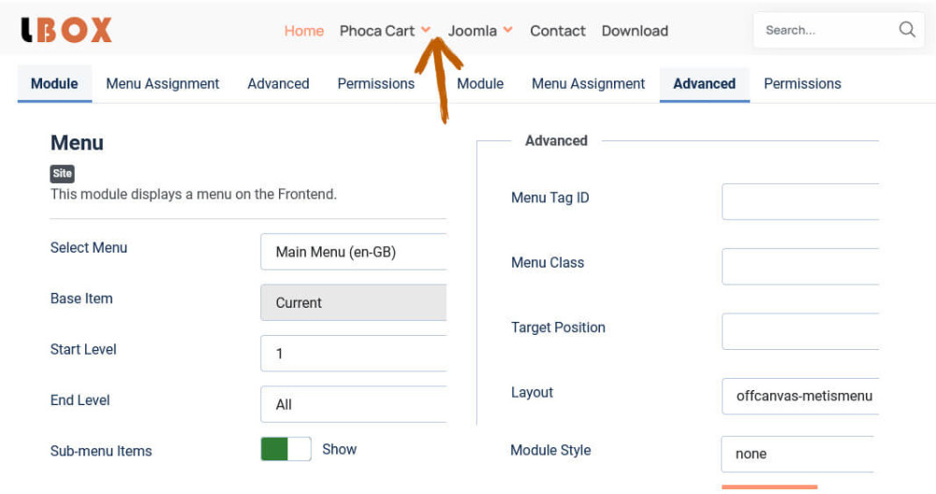The height and width of the screenshot is (494, 936).
Task: Go to the Contact page link
Action: [557, 31]
